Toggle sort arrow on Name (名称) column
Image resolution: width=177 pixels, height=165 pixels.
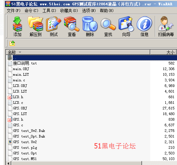coord(20,52)
